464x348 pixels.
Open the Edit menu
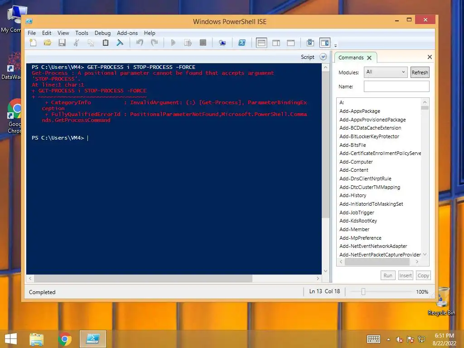coord(47,33)
